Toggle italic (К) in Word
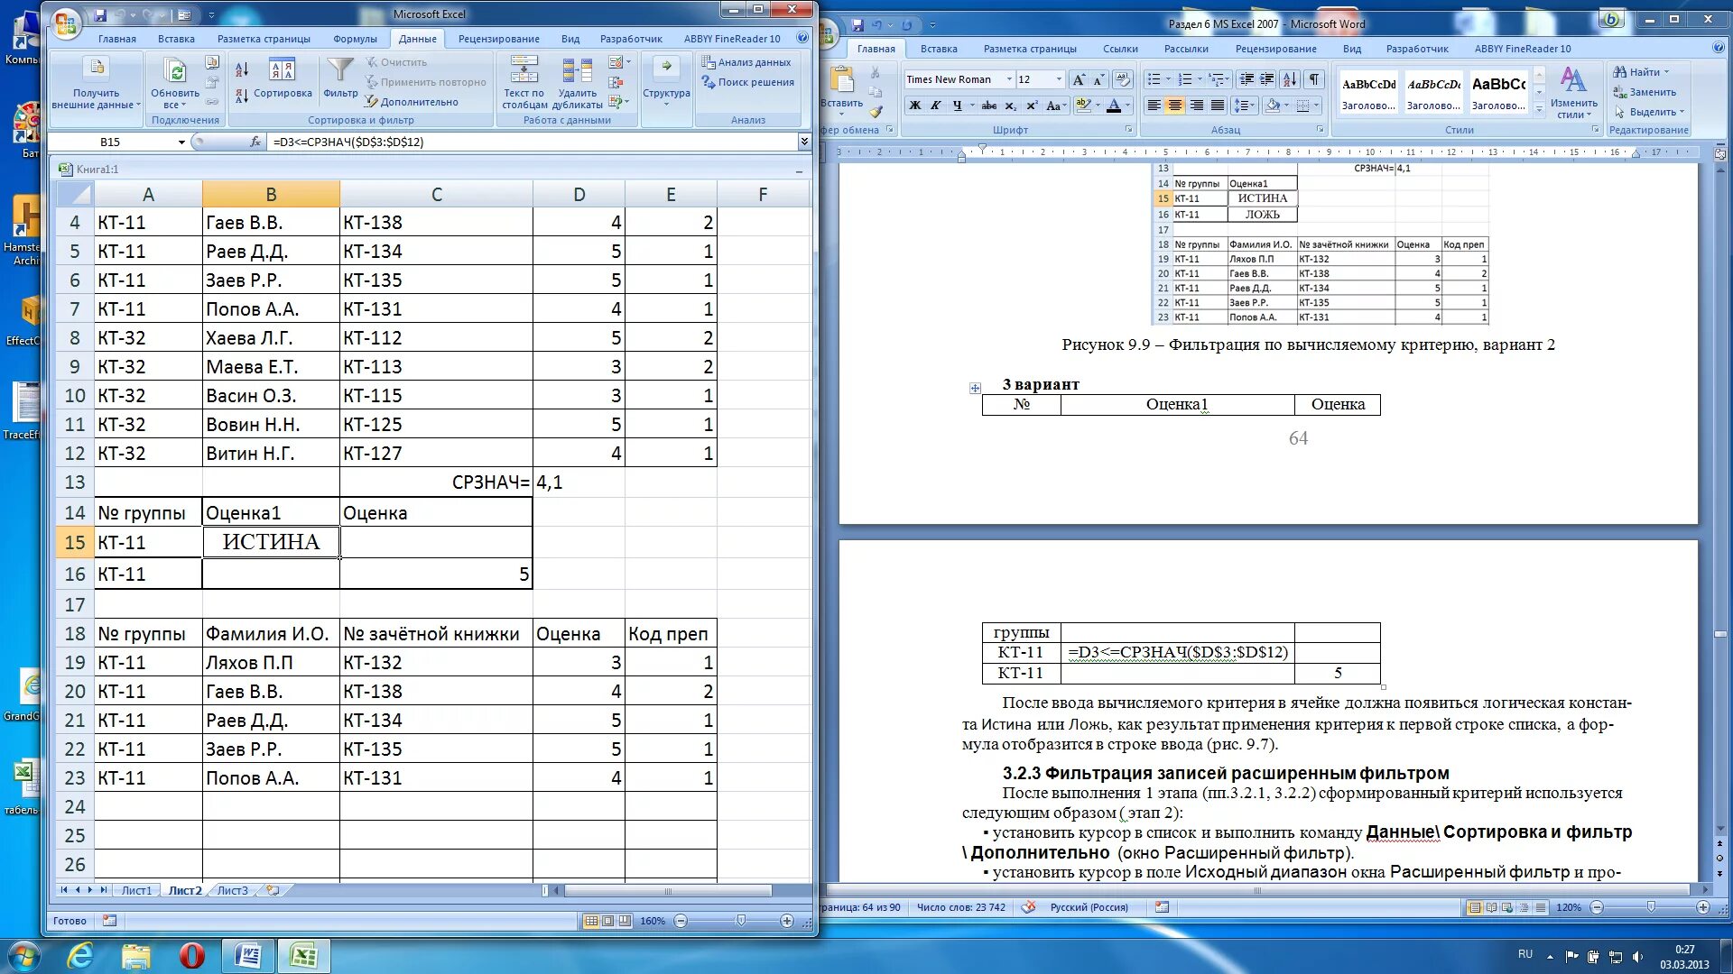 [936, 106]
